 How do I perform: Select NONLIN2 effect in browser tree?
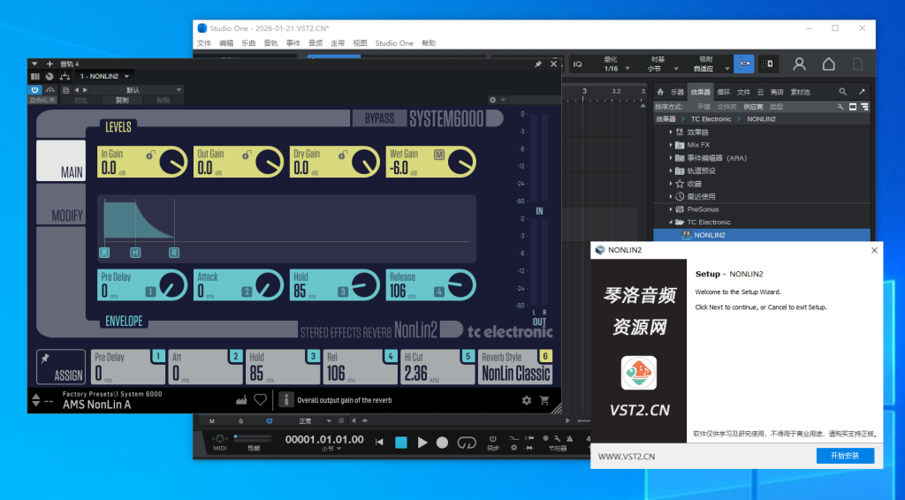pyautogui.click(x=710, y=235)
